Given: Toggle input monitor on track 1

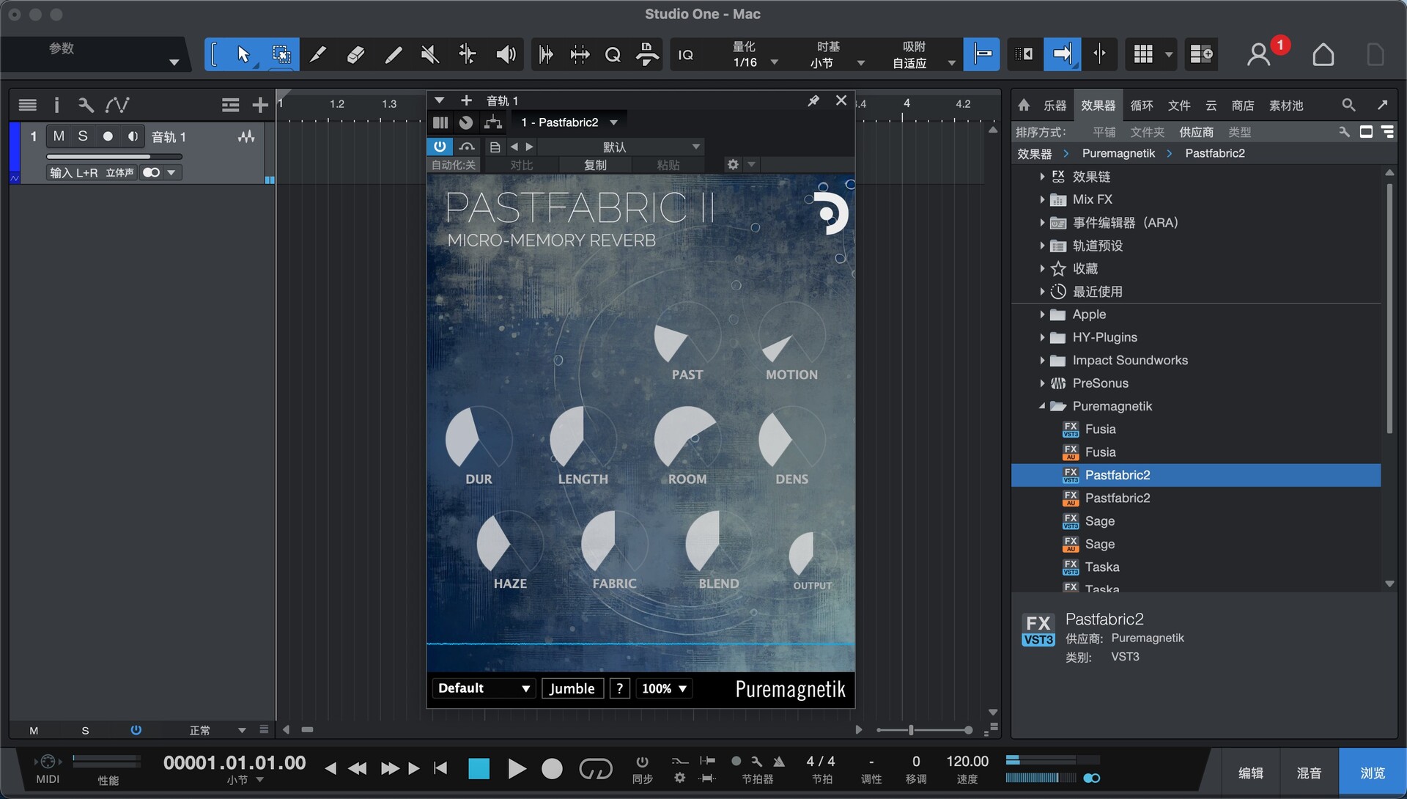Looking at the screenshot, I should (133, 136).
